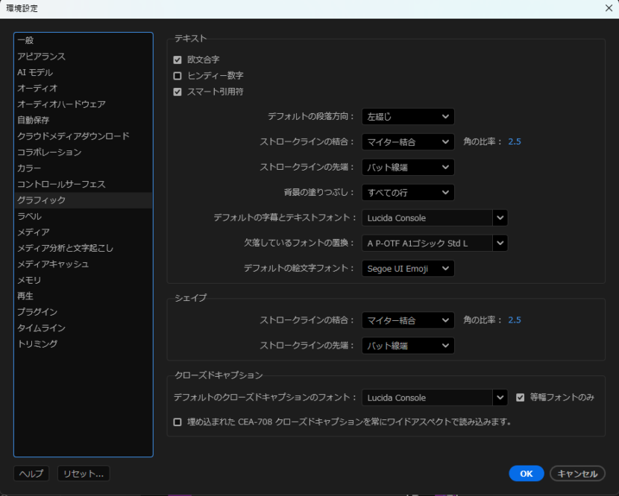This screenshot has height=496, width=619.
Task: Select オーディオハードウェア in the sidebar
Action: pyautogui.click(x=61, y=104)
